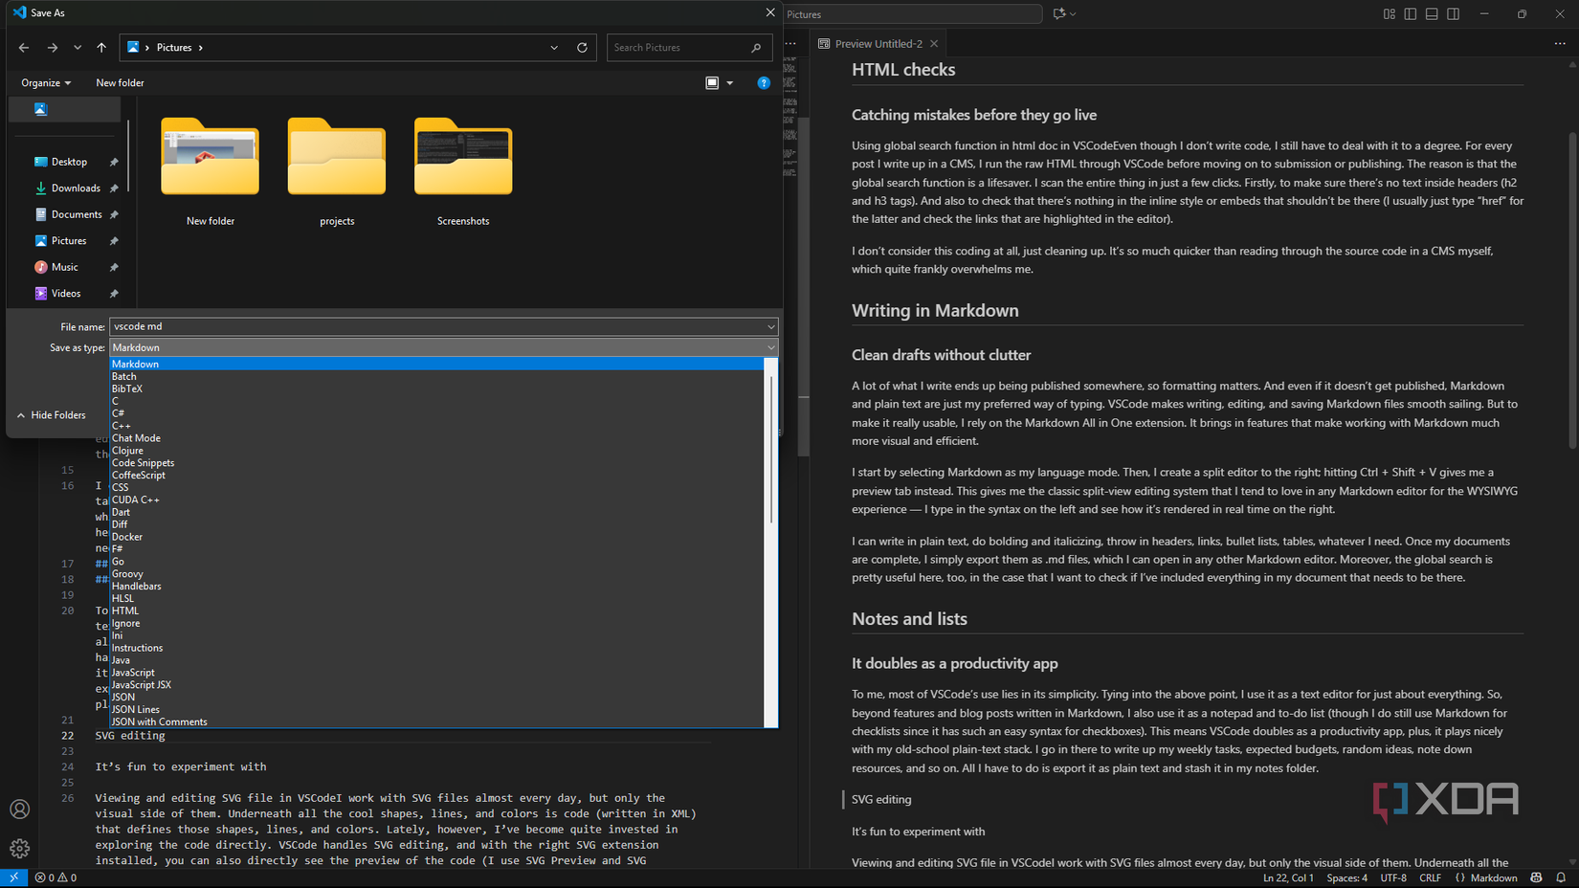Navigate up one folder level
Screen dimensions: 1579x888
click(101, 47)
